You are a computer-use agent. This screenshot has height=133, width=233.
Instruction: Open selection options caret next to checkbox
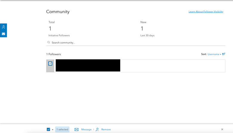[x=53, y=130]
